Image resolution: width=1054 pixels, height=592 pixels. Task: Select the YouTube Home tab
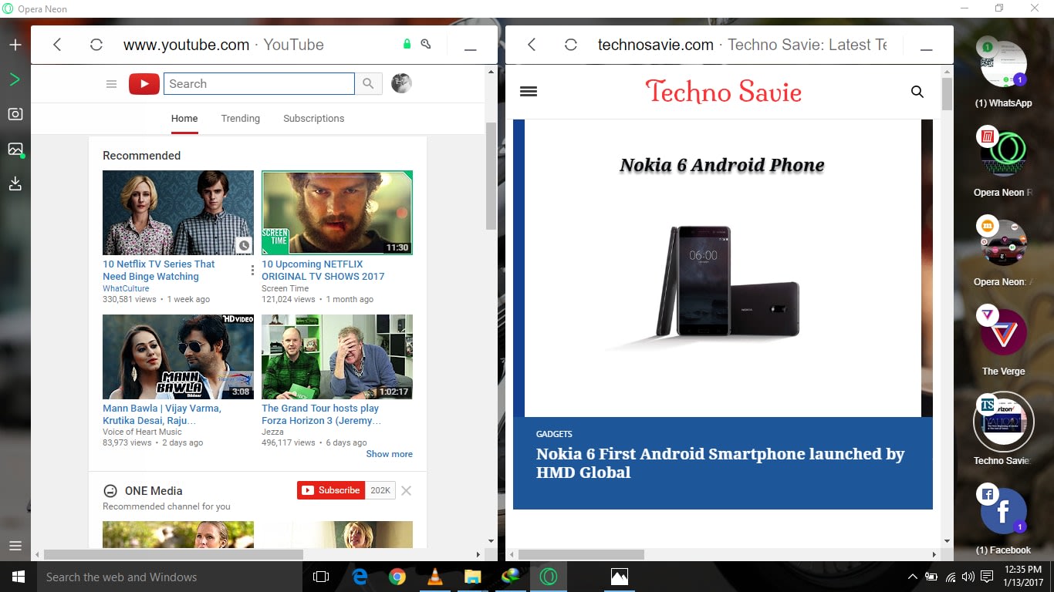(184, 119)
